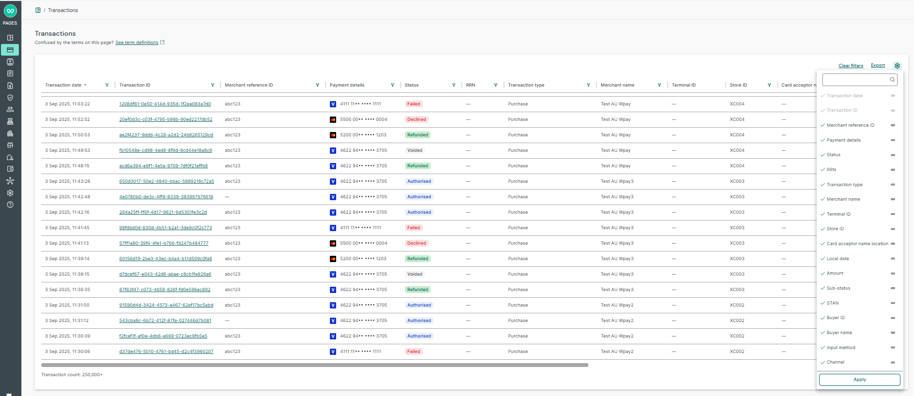
Task: Click the Apply button in column panel
Action: click(860, 380)
